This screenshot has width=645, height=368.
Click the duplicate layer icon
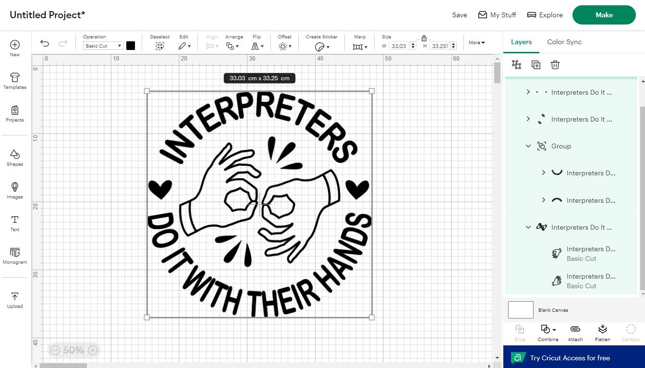click(x=536, y=65)
